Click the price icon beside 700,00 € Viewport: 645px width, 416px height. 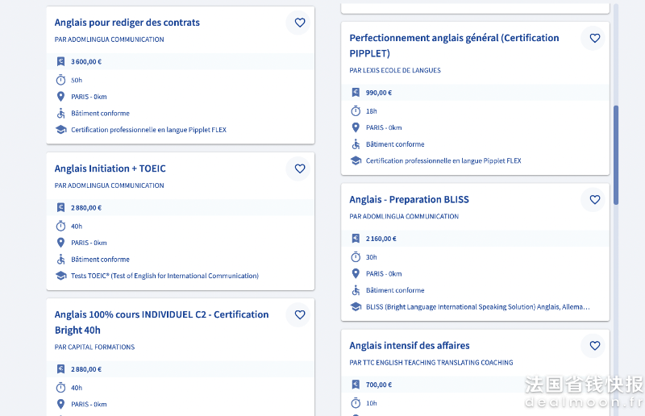pyautogui.click(x=356, y=385)
